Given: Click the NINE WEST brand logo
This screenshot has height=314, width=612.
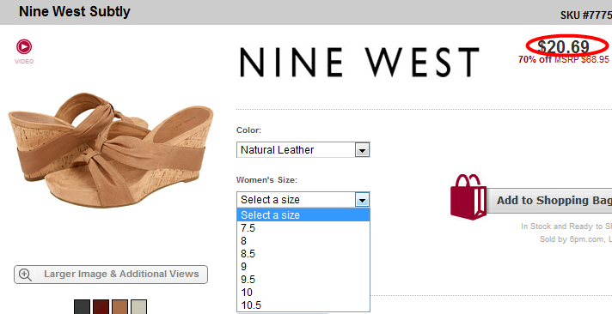Looking at the screenshot, I should pos(359,63).
